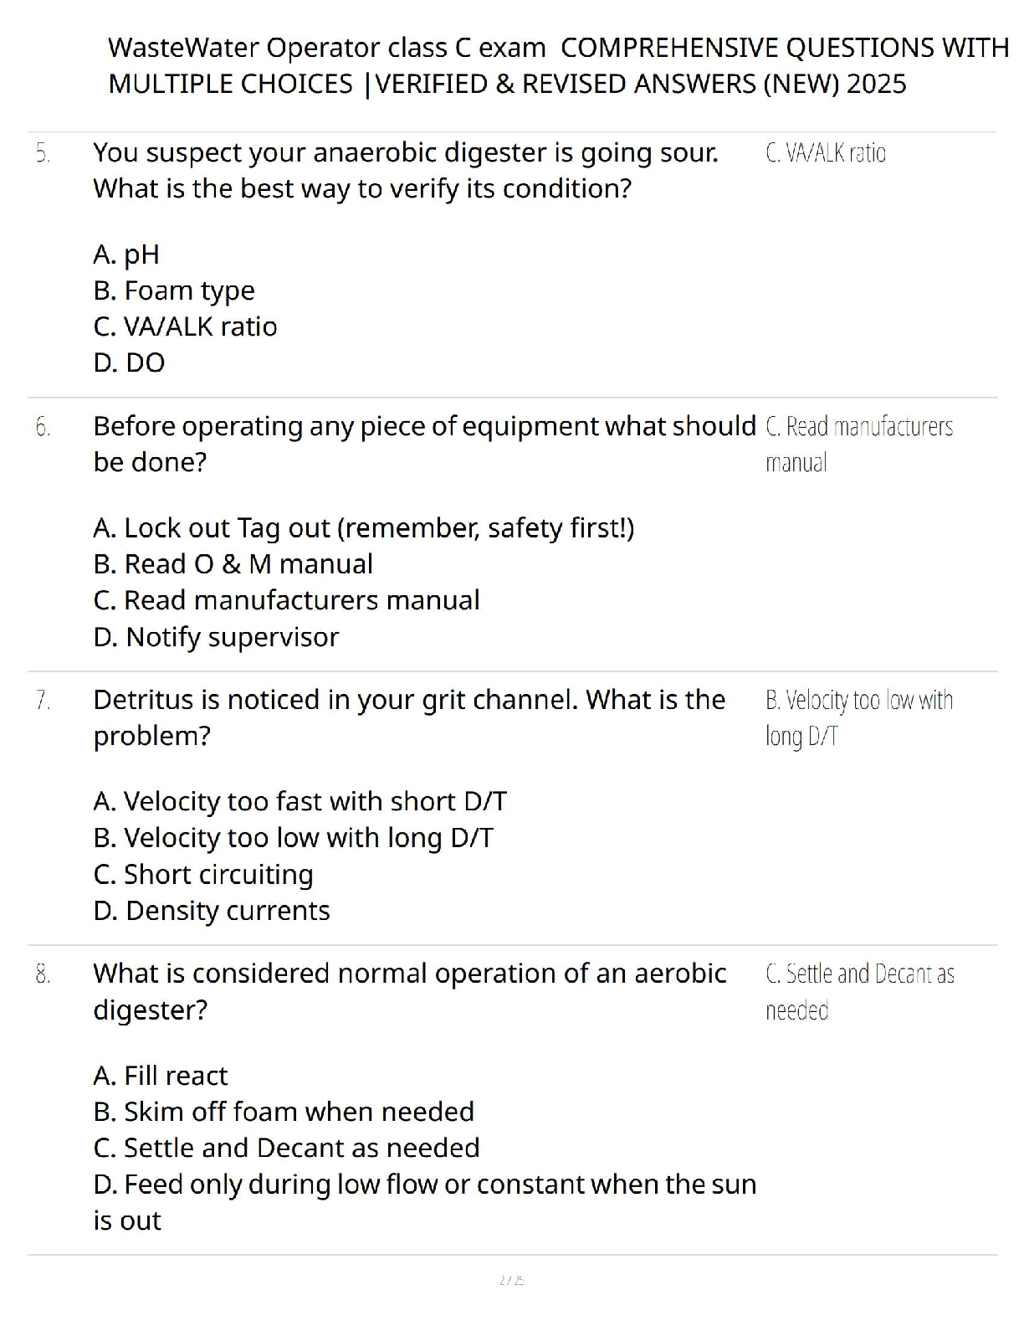The image size is (1024, 1326).
Task: Pick 'D. Notify supervisor' option
Action: point(217,637)
